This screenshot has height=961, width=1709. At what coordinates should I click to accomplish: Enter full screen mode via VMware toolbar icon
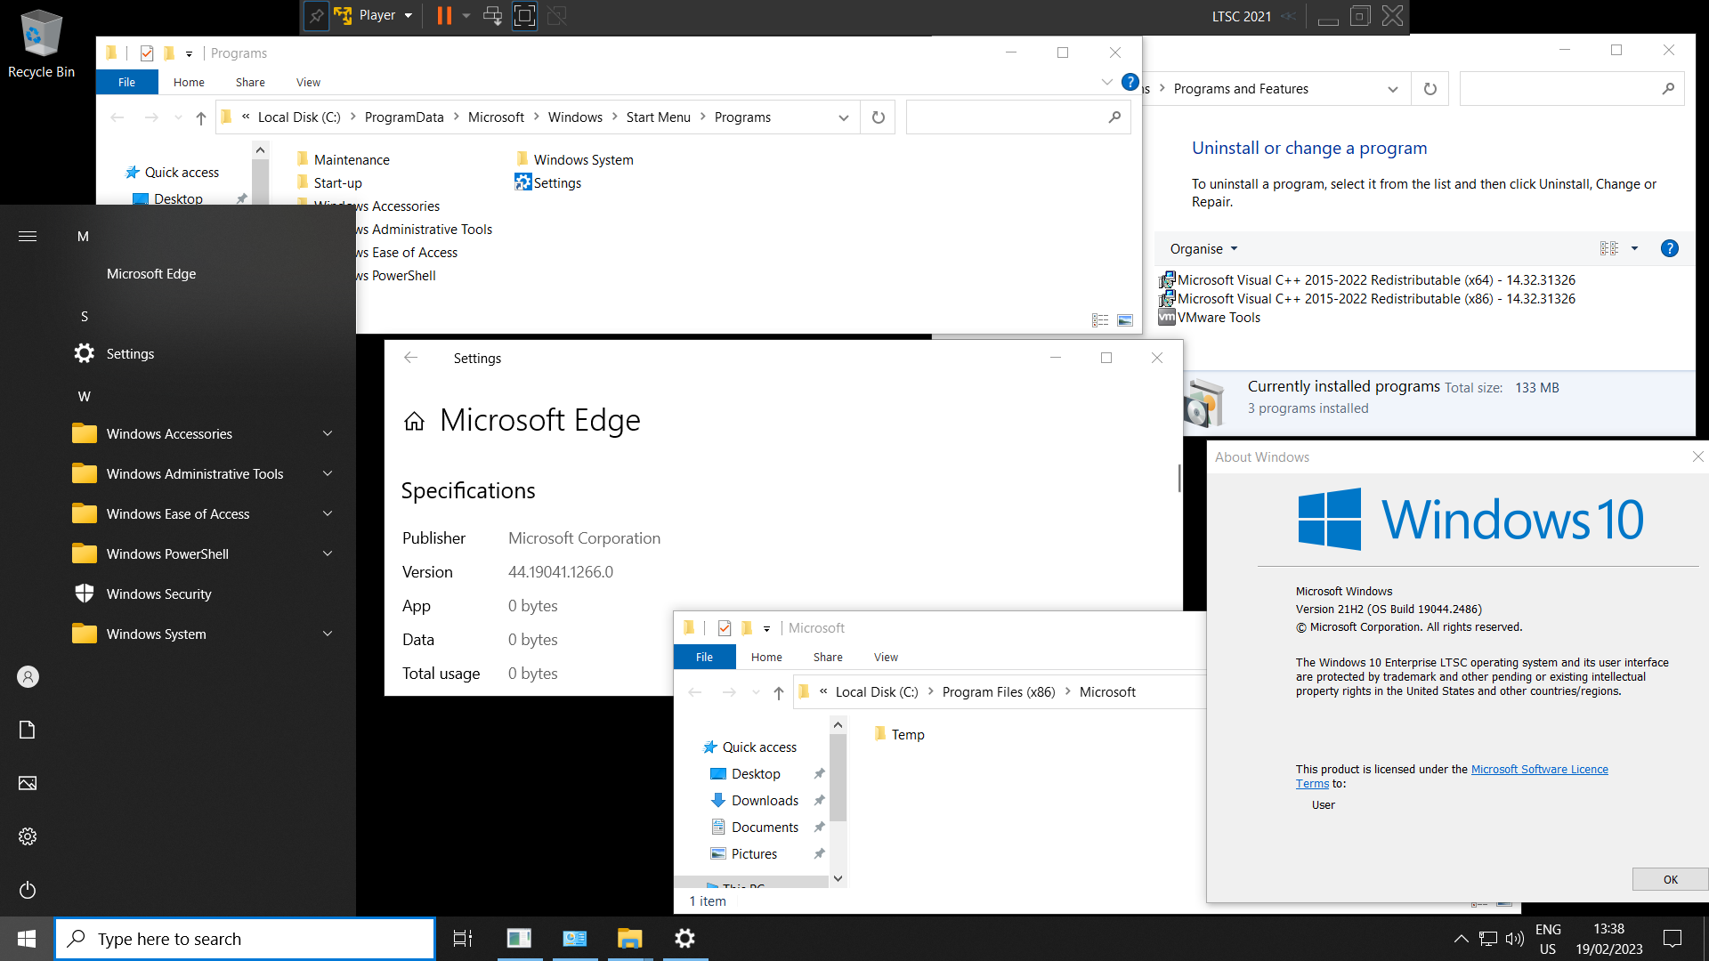tap(524, 15)
